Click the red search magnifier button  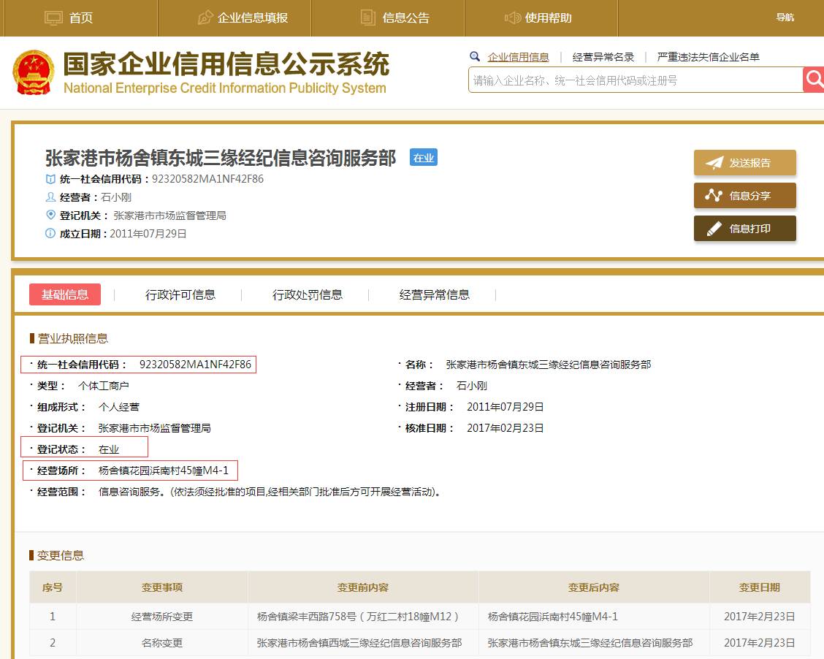click(813, 80)
